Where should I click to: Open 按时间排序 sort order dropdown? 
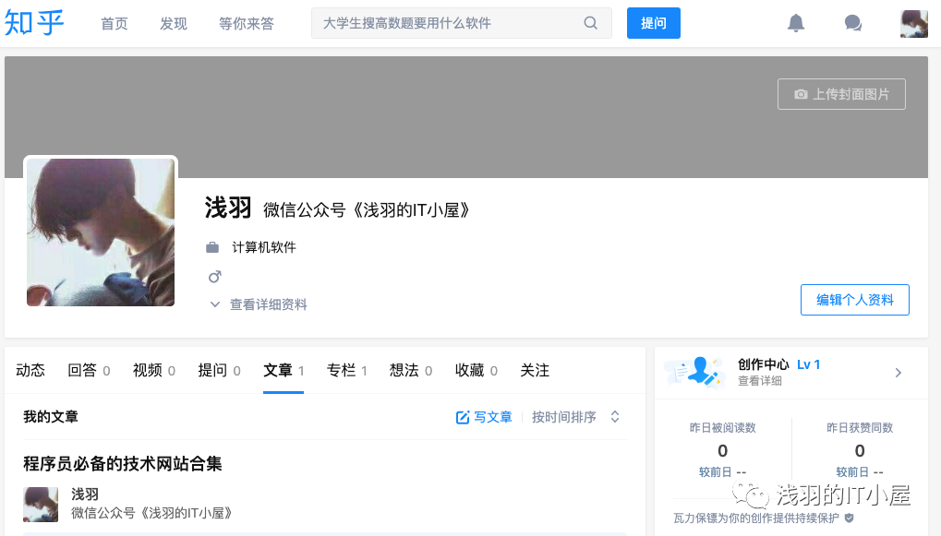(x=575, y=417)
